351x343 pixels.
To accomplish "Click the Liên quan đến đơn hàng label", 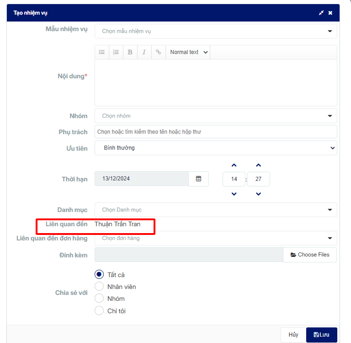I will coord(52,238).
